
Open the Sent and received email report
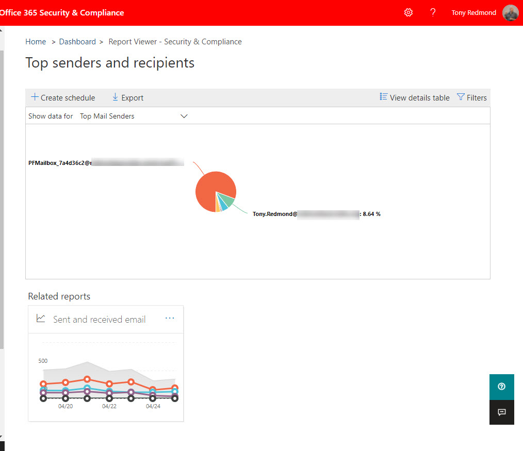(99, 320)
